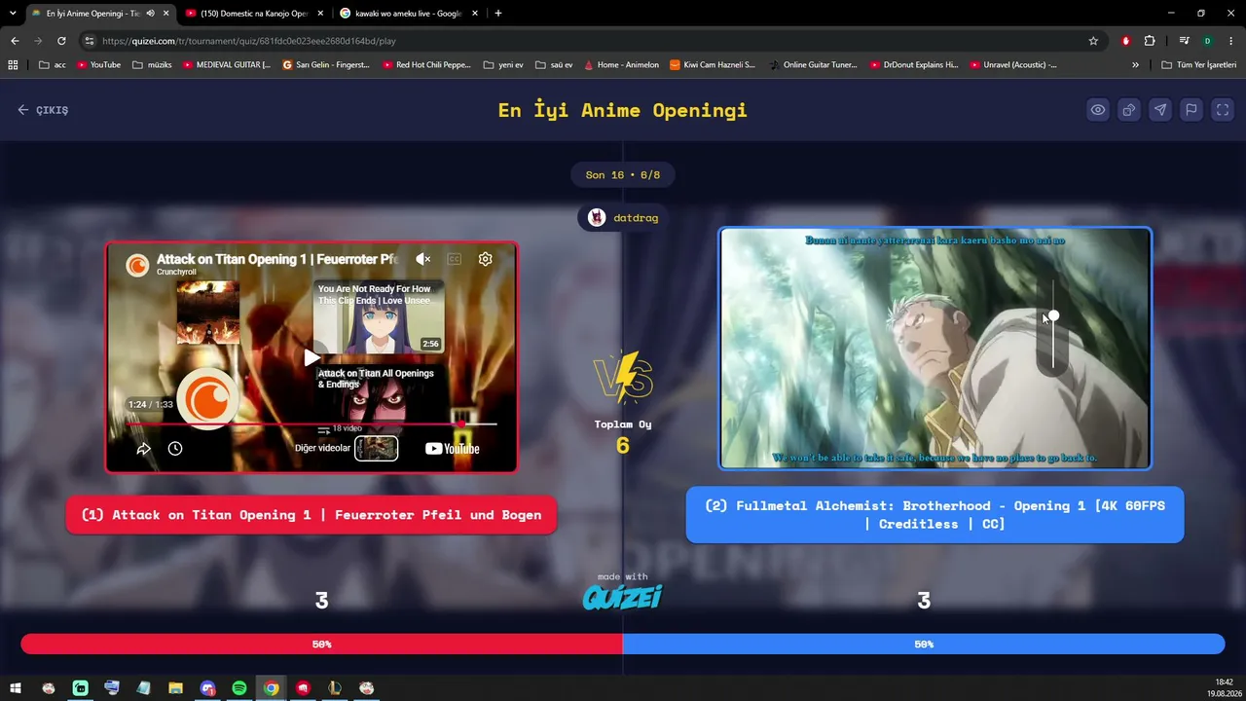Show more bookmarks via double chevron

coord(1135,65)
